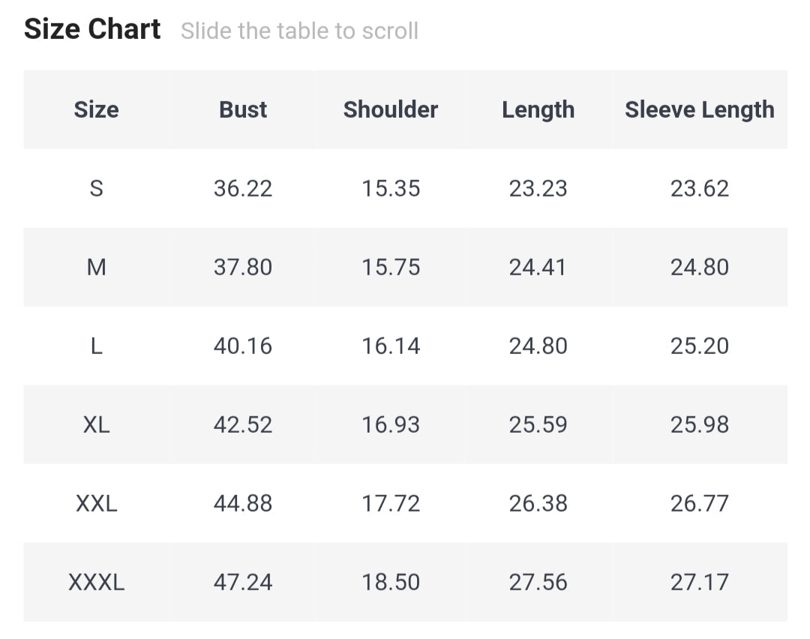
Task: Select sleeve length value 27.17
Action: click(x=699, y=582)
